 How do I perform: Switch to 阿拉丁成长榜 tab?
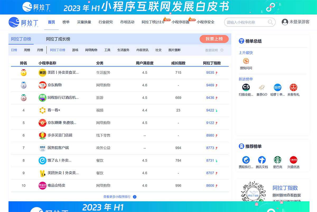(x=58, y=39)
